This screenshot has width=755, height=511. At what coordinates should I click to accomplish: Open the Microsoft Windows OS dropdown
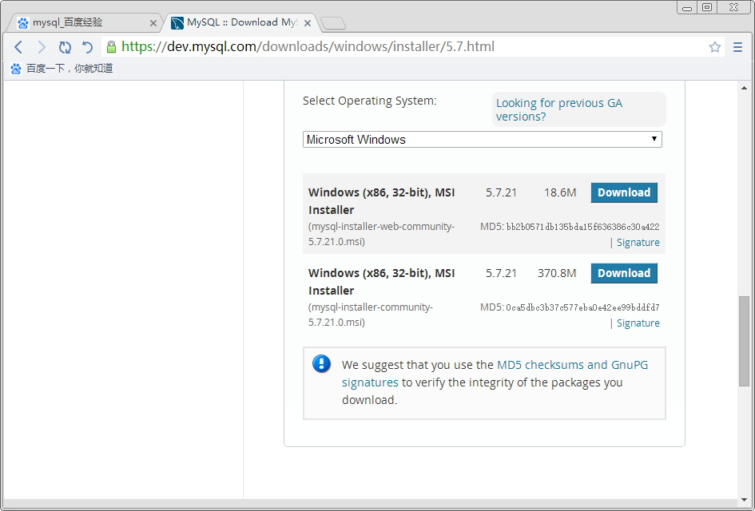483,140
